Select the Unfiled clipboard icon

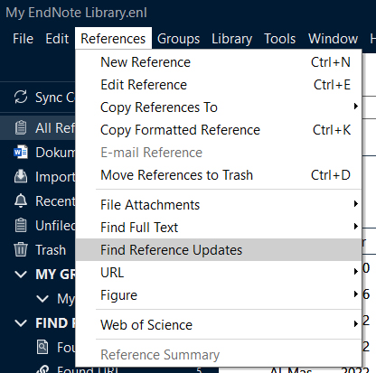21,225
